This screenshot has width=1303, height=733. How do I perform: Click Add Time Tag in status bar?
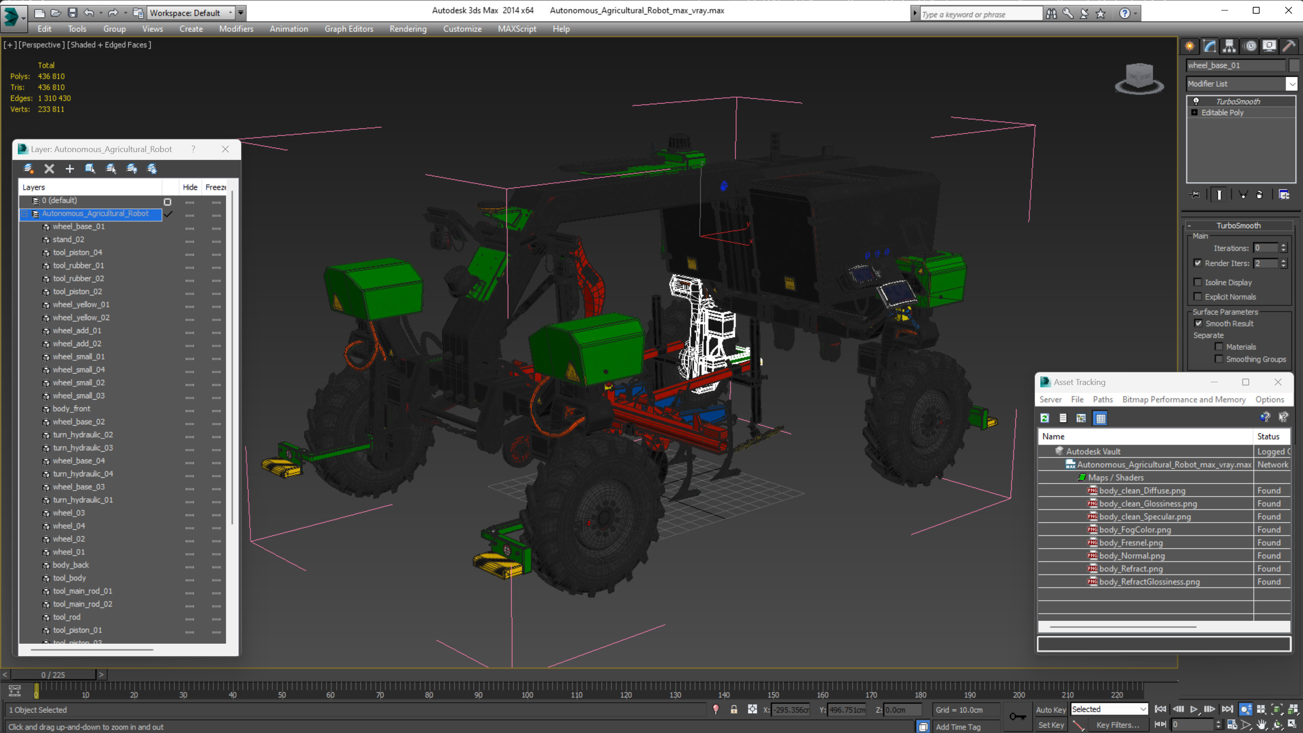pyautogui.click(x=958, y=727)
